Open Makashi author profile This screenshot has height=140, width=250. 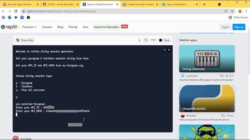(191, 115)
